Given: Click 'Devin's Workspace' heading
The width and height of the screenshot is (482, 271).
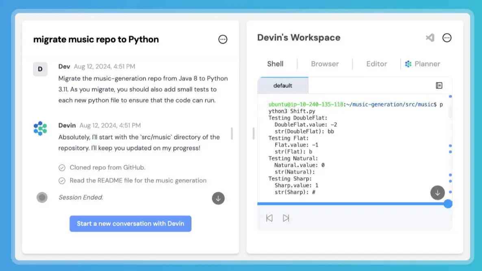Looking at the screenshot, I should (x=299, y=37).
